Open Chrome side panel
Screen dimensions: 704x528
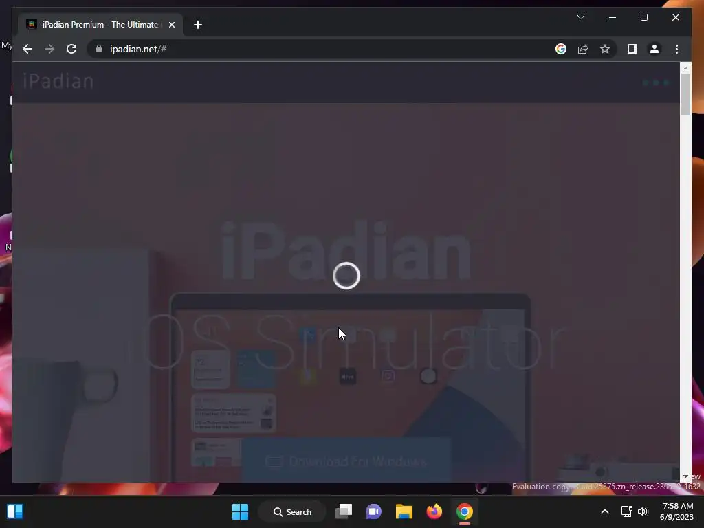pyautogui.click(x=632, y=49)
